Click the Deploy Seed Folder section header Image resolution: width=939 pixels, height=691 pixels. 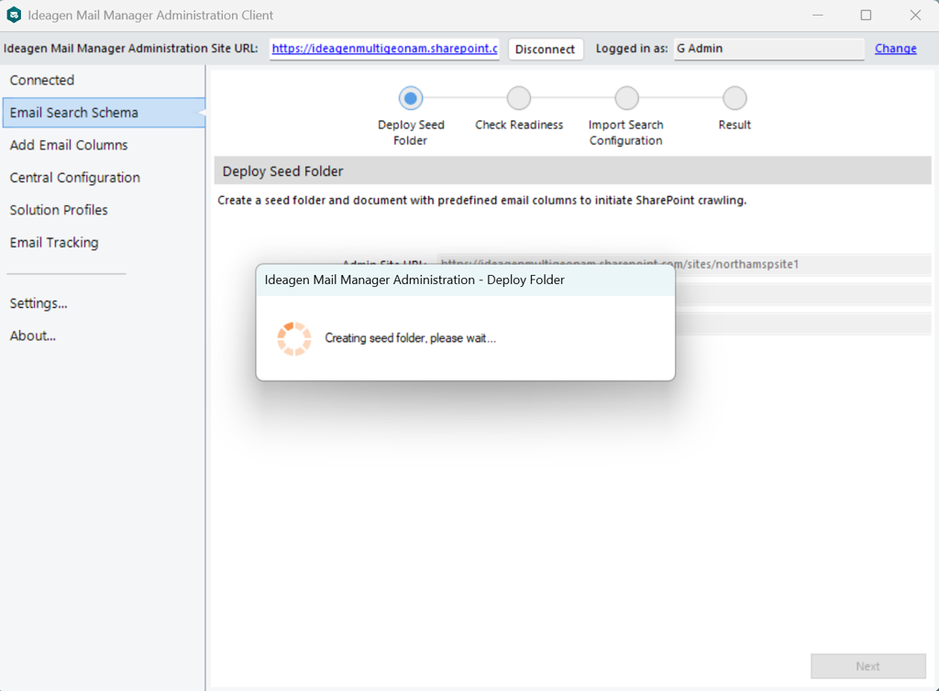572,171
